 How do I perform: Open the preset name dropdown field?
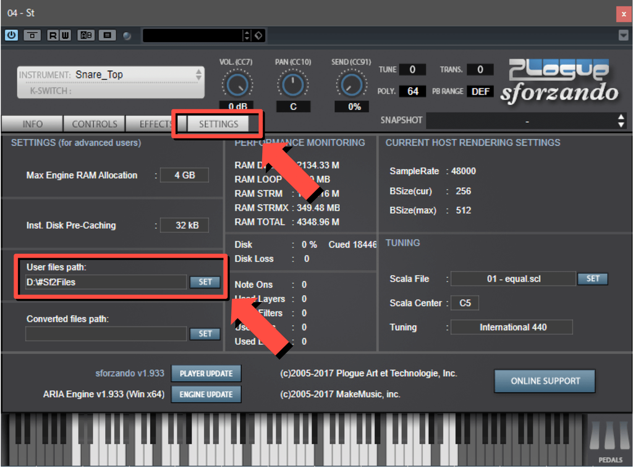click(192, 35)
